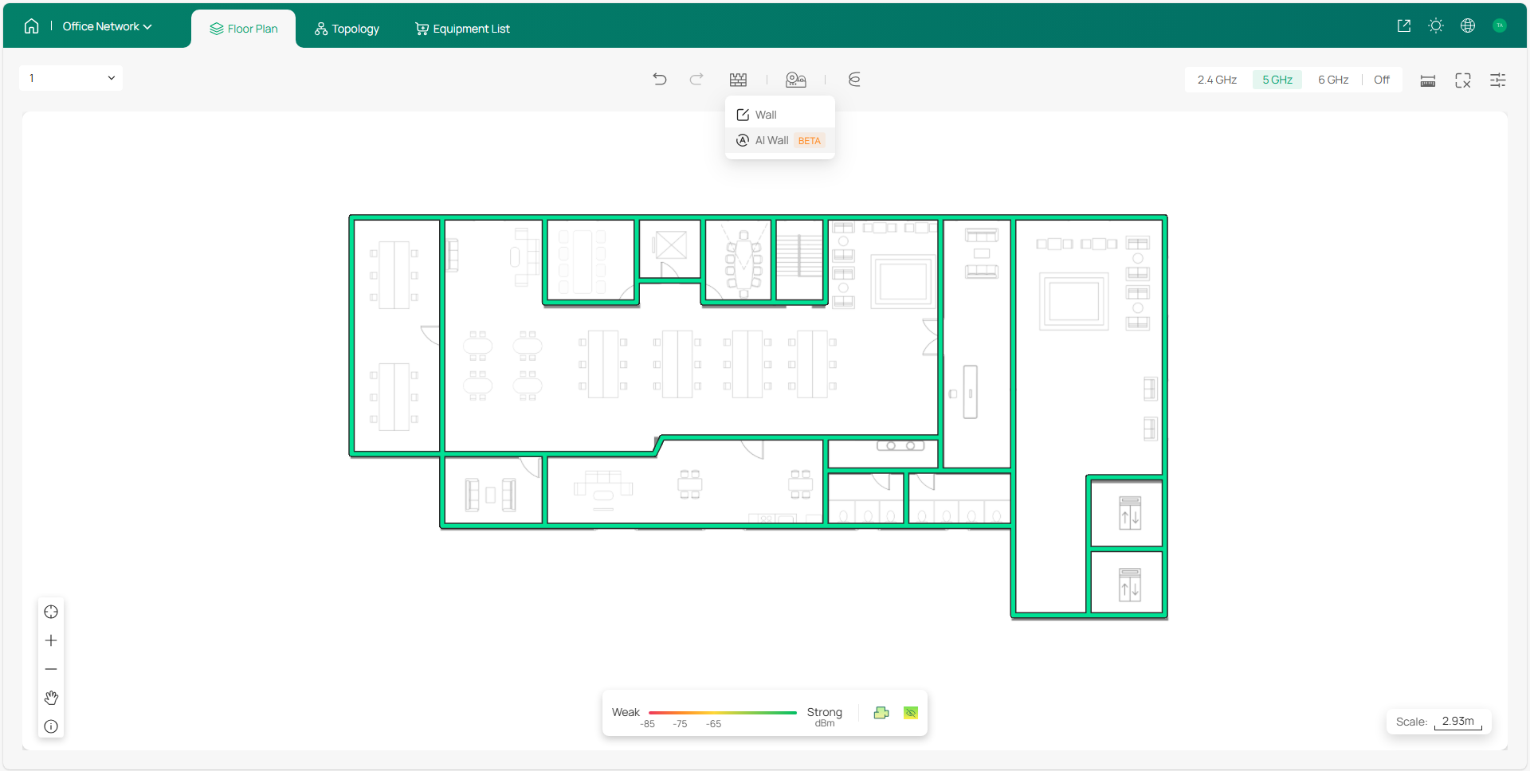Turn heatmap Off
Screen dimensions: 1530x771
[1381, 80]
